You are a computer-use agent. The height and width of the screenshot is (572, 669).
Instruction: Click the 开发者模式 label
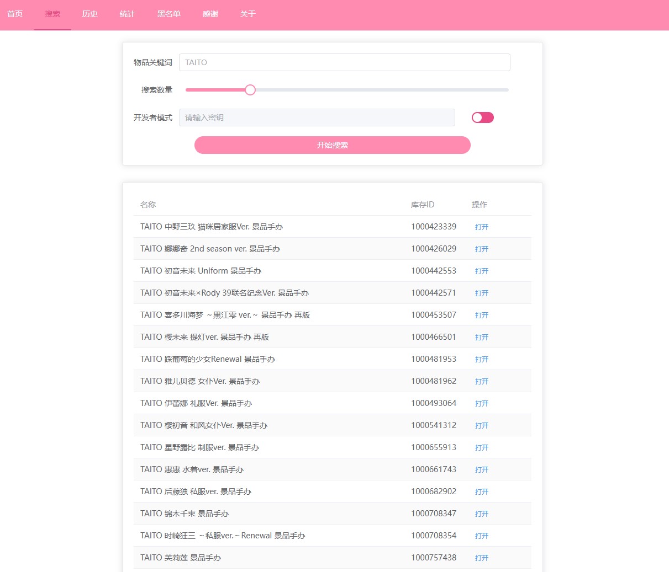click(153, 117)
